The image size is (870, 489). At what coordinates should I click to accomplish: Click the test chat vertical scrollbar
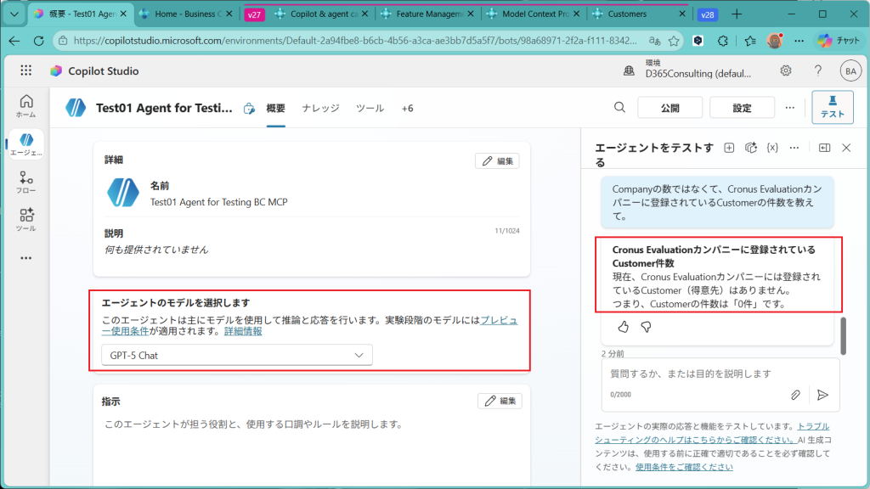tap(843, 336)
